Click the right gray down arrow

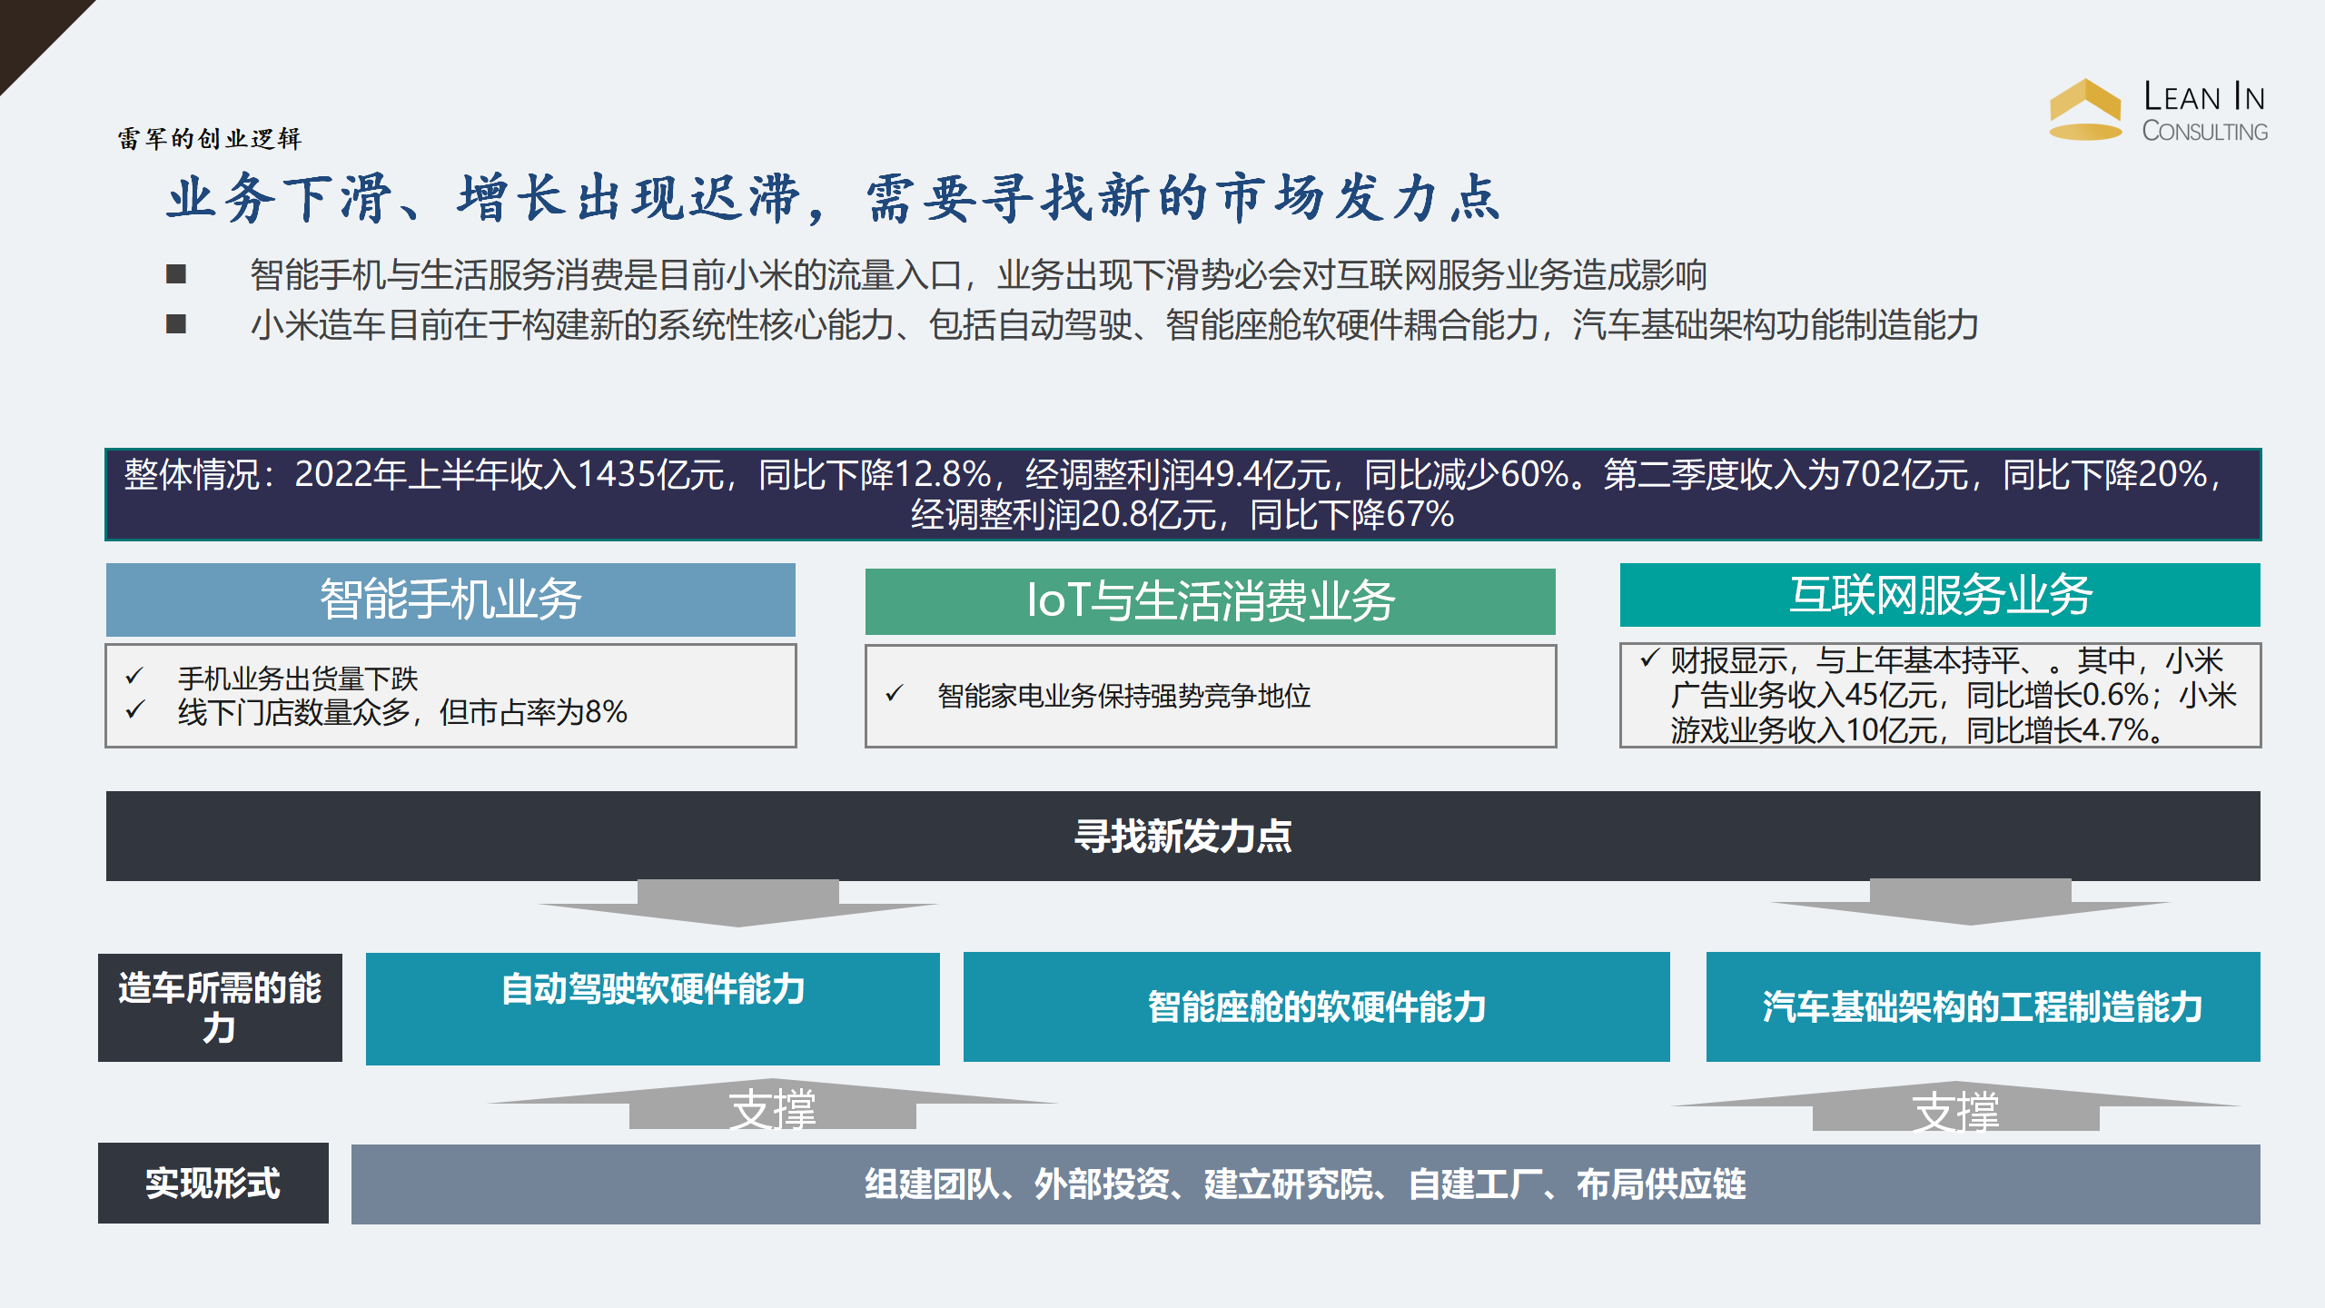click(1970, 902)
